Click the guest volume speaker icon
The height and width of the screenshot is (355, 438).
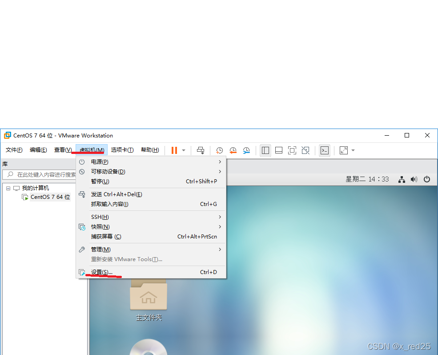[x=414, y=179]
